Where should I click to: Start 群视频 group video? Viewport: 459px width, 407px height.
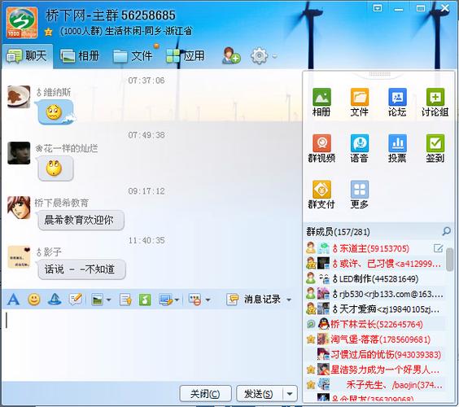tap(321, 148)
